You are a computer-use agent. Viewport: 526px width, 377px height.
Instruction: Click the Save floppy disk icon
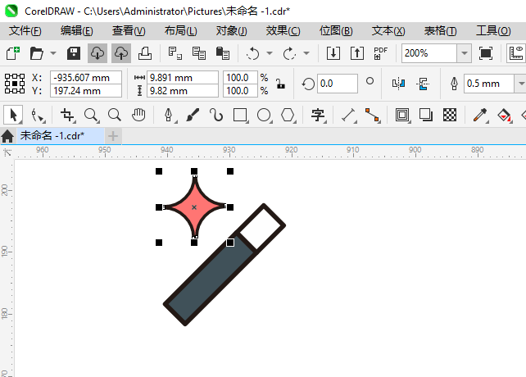74,53
